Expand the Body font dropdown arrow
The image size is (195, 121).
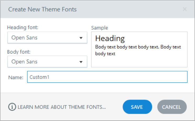(81, 62)
